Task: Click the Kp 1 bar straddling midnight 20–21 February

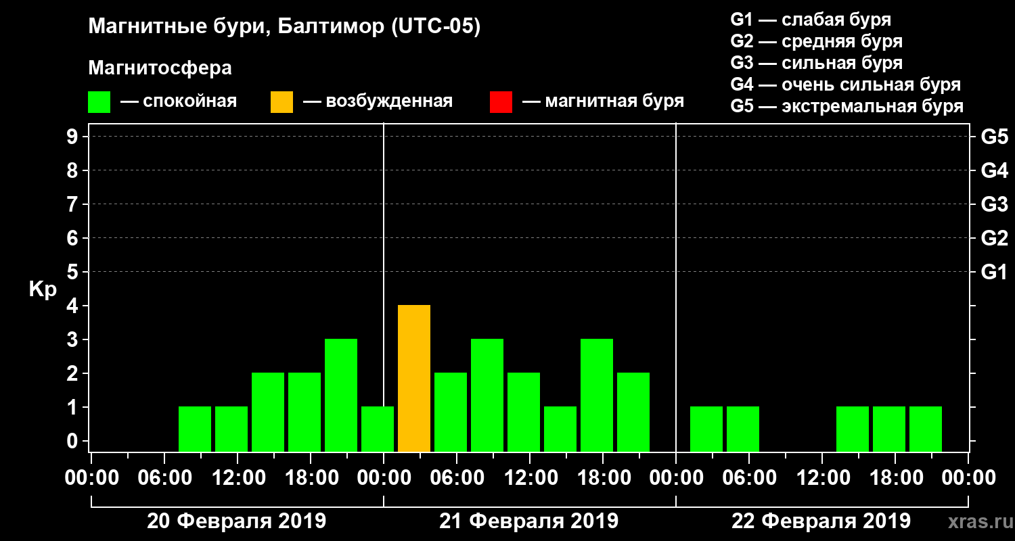Action: click(x=378, y=429)
